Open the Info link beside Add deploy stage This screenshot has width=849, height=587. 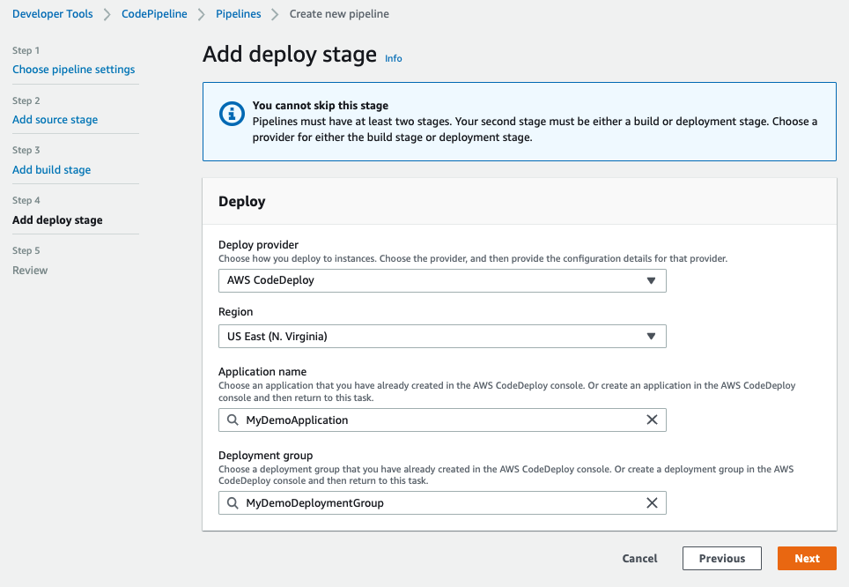[x=394, y=58]
